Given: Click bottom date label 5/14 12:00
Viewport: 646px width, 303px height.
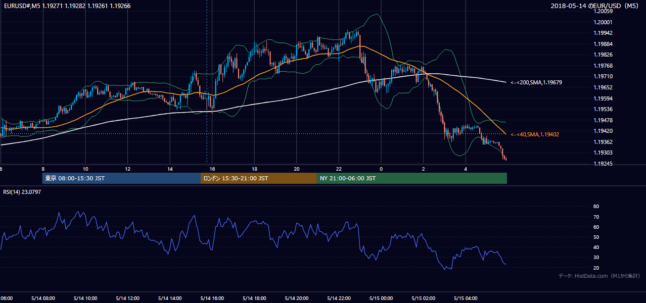Looking at the screenshot, I should click(x=128, y=298).
